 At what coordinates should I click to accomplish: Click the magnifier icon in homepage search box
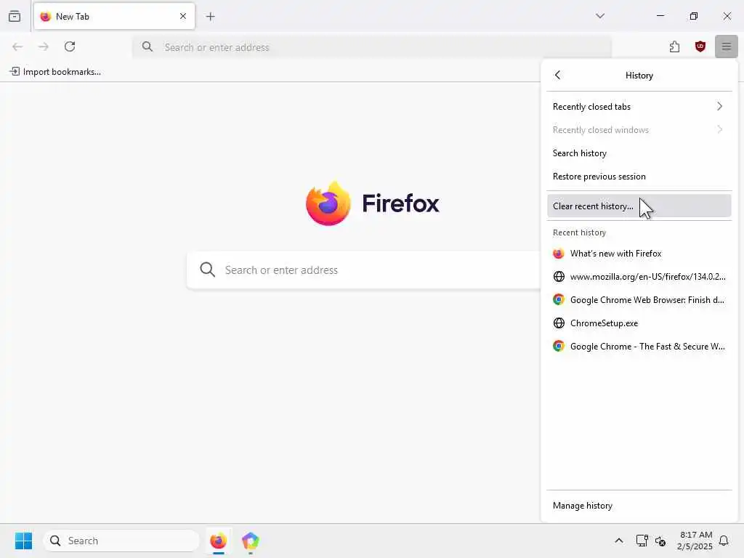pos(207,270)
